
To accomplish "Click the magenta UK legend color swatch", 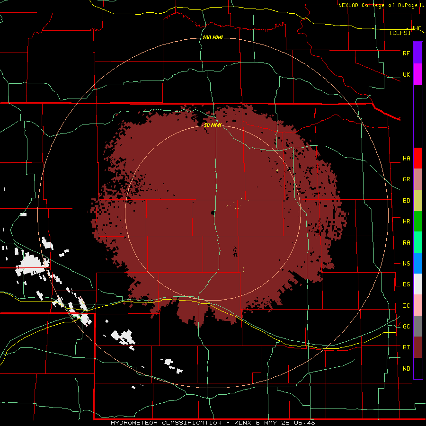I will click(418, 74).
